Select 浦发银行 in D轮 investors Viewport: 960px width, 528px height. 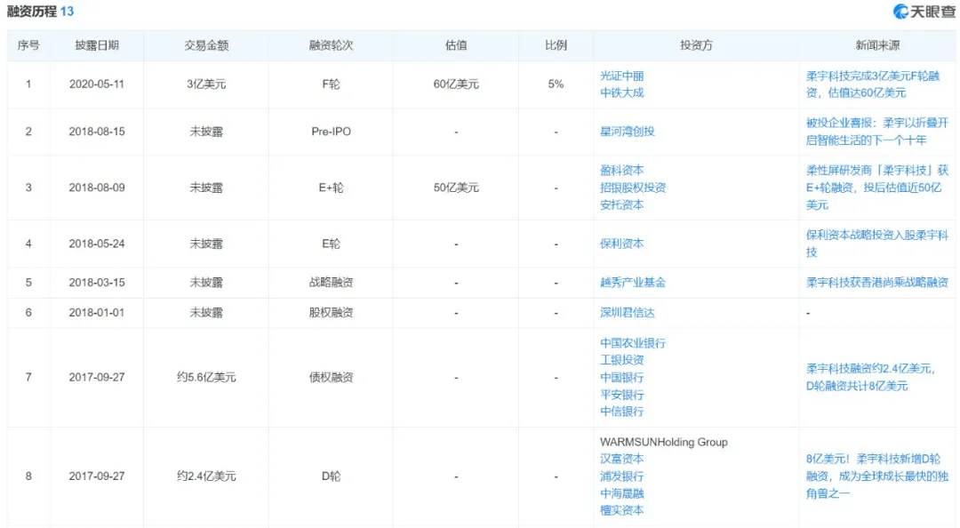tap(621, 476)
